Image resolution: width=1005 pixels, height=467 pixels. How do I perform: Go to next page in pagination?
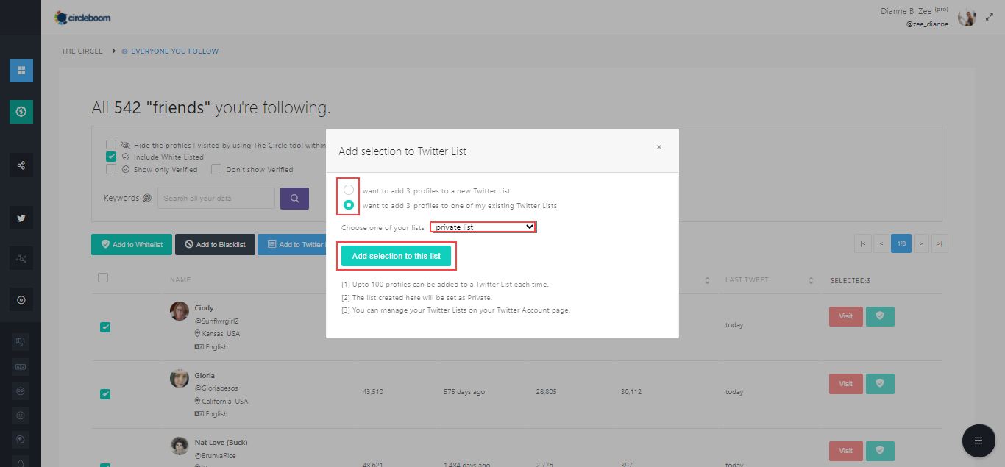[x=921, y=244]
